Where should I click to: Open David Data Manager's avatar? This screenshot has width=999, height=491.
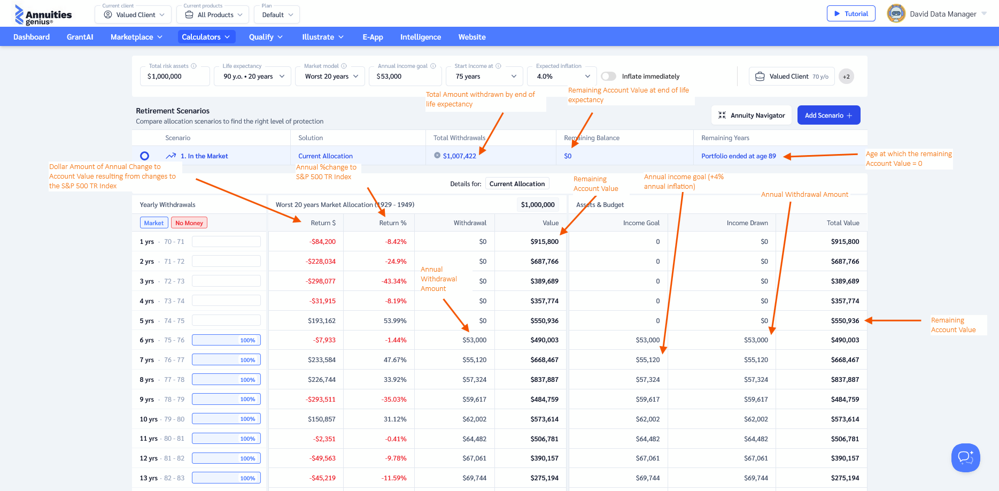coord(896,14)
